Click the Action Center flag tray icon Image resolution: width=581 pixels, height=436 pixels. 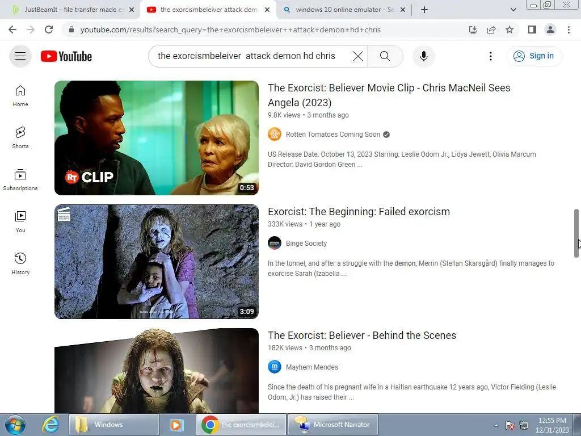click(x=510, y=426)
